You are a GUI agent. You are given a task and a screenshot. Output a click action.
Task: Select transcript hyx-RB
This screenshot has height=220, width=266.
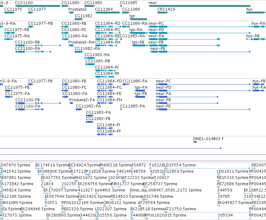click(253, 36)
